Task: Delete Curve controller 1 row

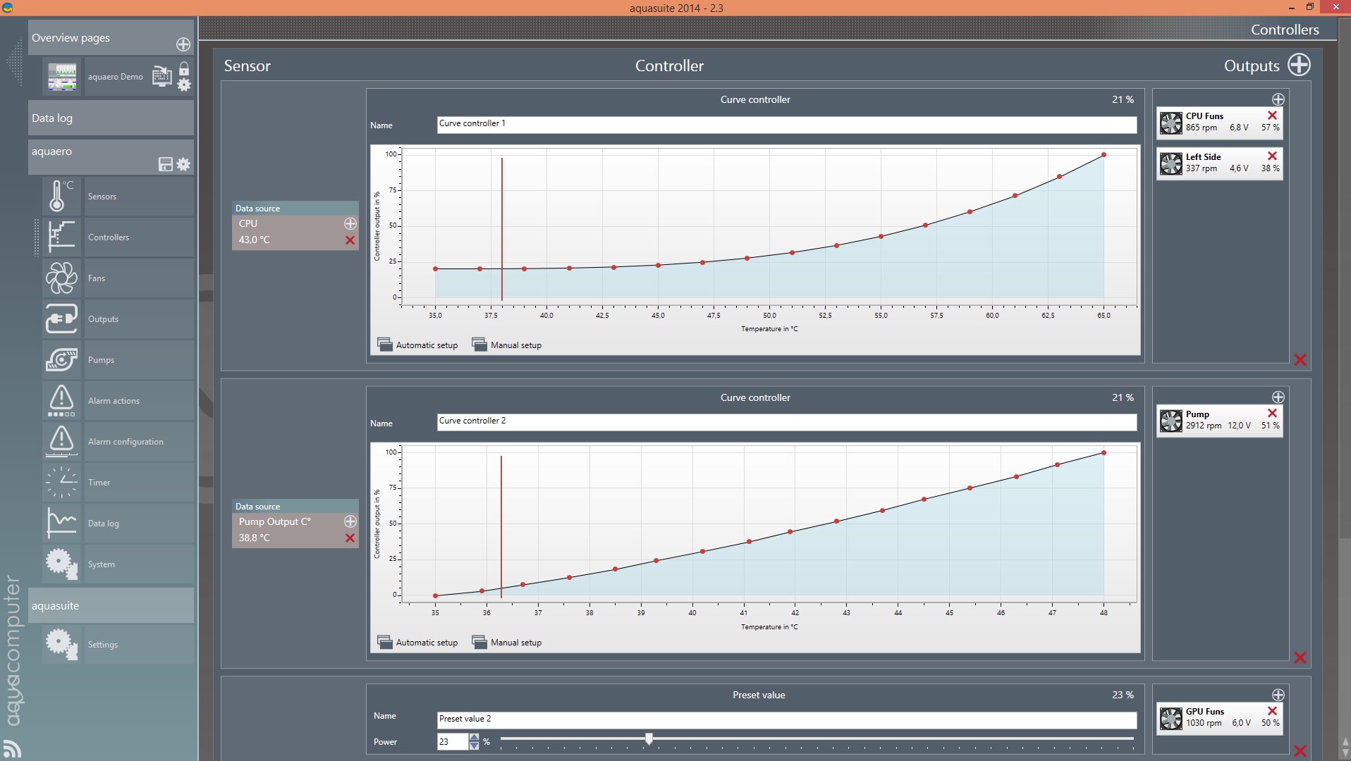Action: point(1300,359)
